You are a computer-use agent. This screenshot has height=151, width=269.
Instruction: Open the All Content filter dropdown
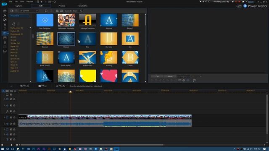click(29, 11)
